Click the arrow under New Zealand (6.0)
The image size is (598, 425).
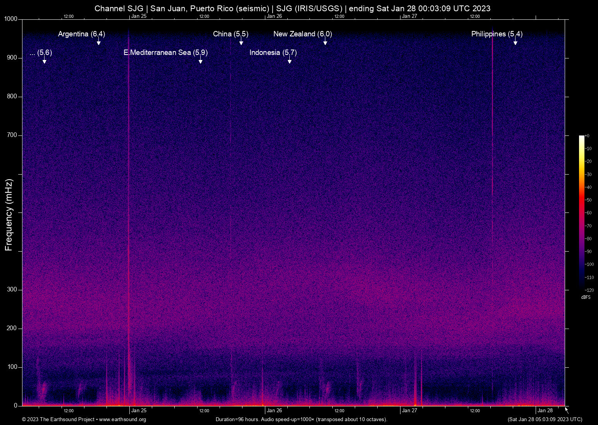(x=325, y=42)
